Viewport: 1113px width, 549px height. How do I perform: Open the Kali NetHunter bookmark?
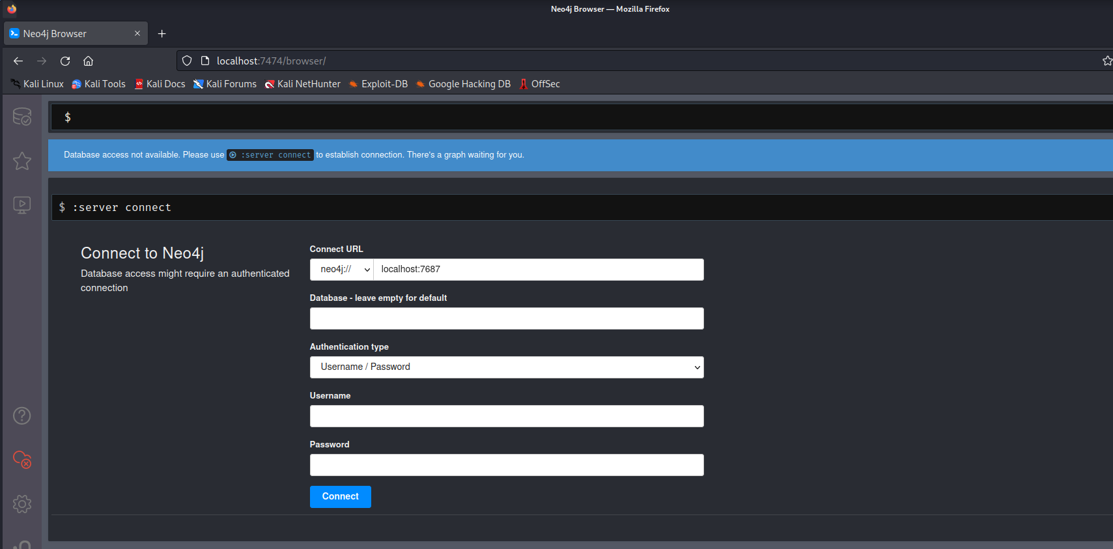pos(303,84)
